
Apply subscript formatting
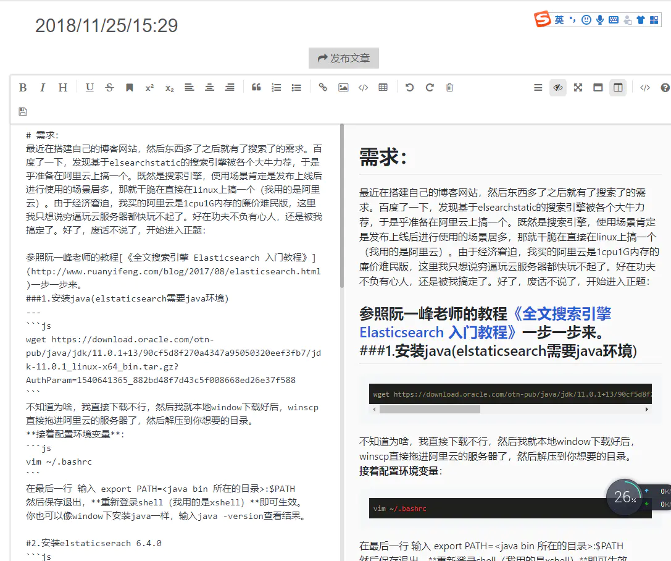point(170,88)
